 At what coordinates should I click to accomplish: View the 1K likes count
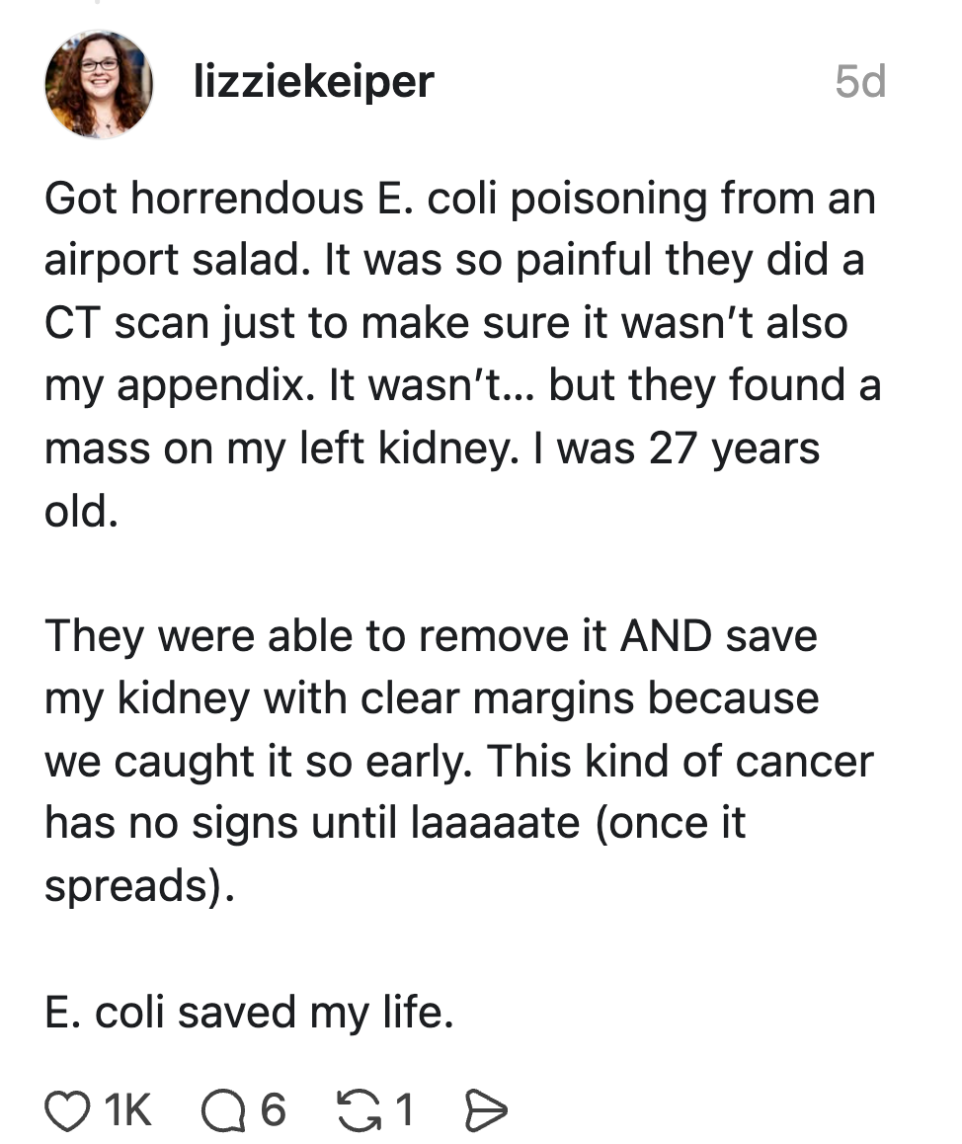(x=127, y=1109)
